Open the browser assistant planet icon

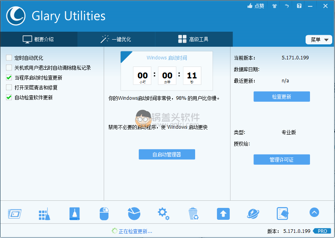pyautogui.click(x=253, y=214)
